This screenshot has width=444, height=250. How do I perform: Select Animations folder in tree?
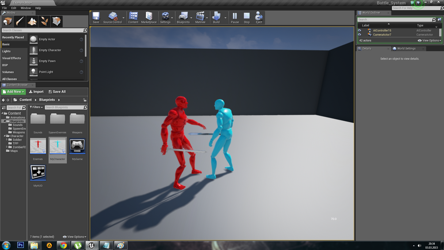[x=18, y=117]
